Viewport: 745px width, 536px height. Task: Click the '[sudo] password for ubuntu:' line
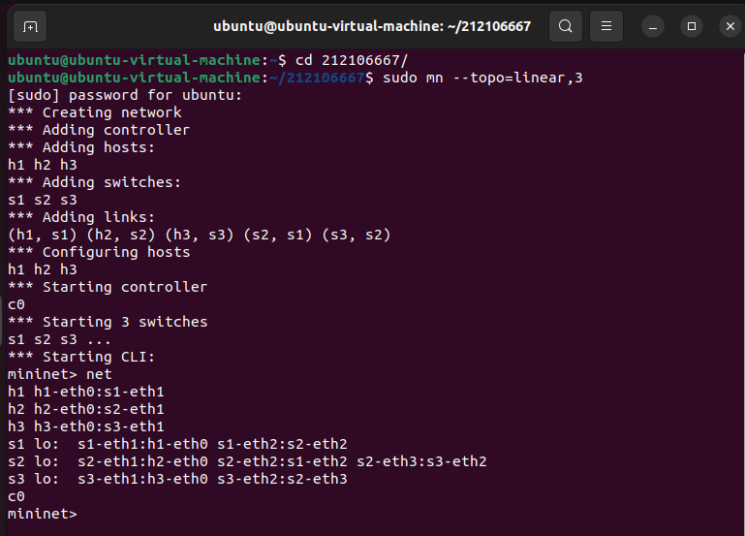pyautogui.click(x=124, y=95)
